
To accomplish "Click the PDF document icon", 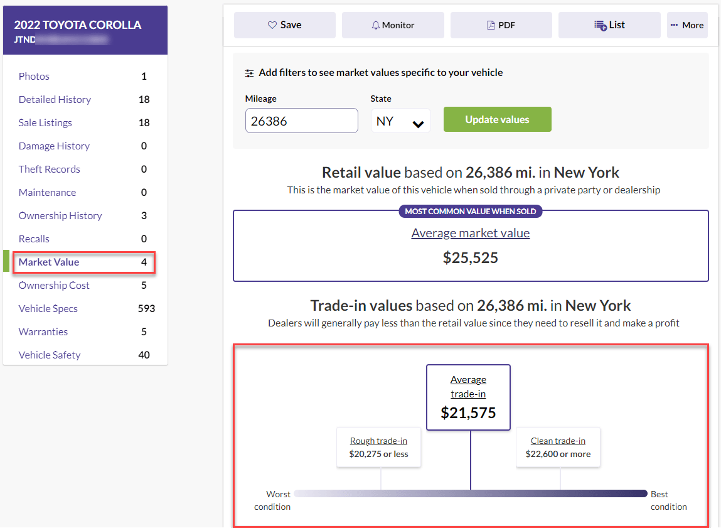I will tap(491, 25).
